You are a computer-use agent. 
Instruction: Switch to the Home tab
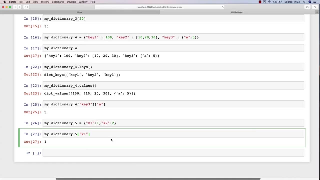pyautogui.click(x=80, y=12)
